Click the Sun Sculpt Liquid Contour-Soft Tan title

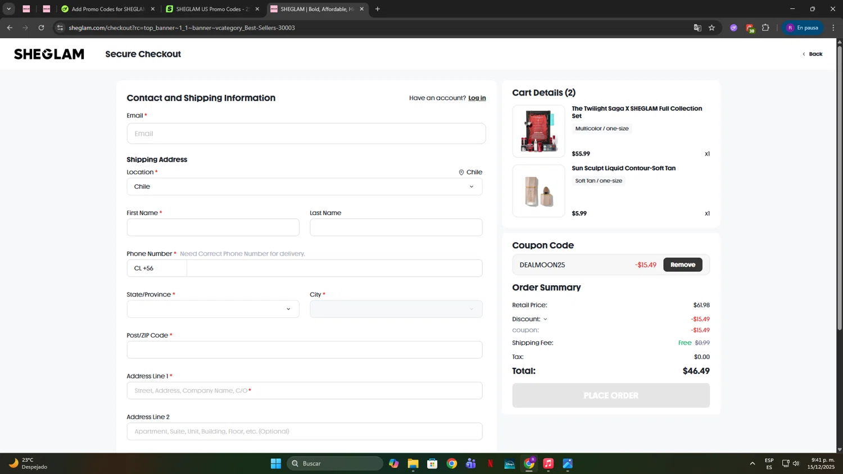pos(624,168)
